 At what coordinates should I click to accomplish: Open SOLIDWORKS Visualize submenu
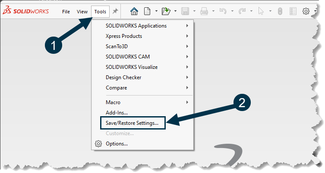(x=142, y=67)
